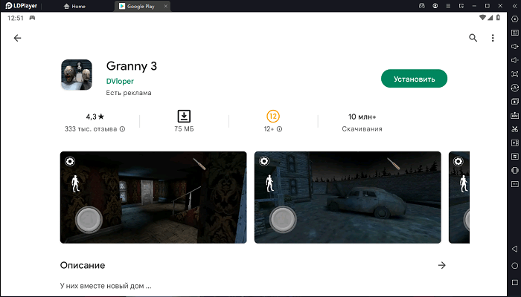521x297 pixels.
Task: Open multi-instance manager in sidebar
Action: [x=515, y=102]
